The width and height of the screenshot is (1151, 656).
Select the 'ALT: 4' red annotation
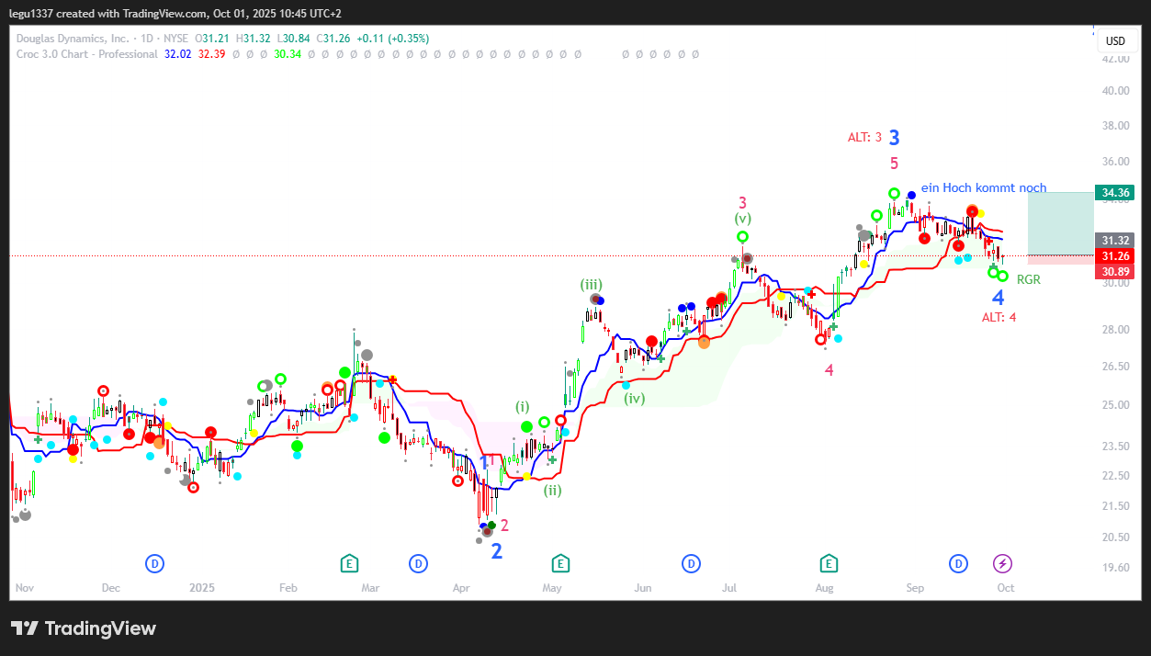click(999, 317)
